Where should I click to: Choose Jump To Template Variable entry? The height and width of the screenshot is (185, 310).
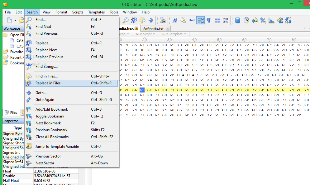pos(72,147)
